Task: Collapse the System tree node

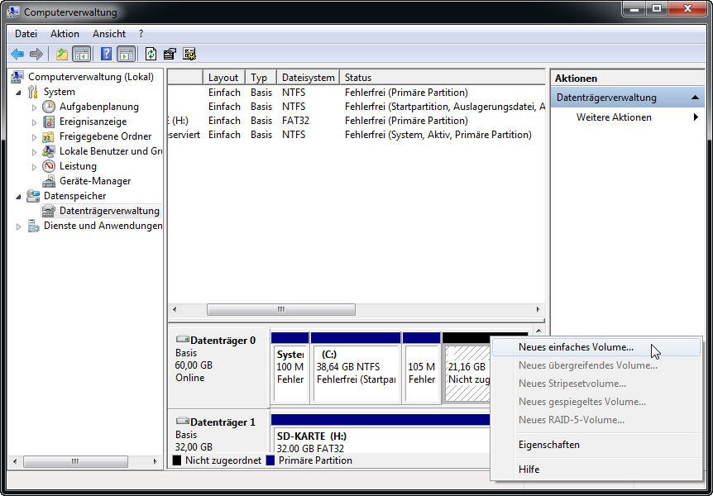Action: 19,93
